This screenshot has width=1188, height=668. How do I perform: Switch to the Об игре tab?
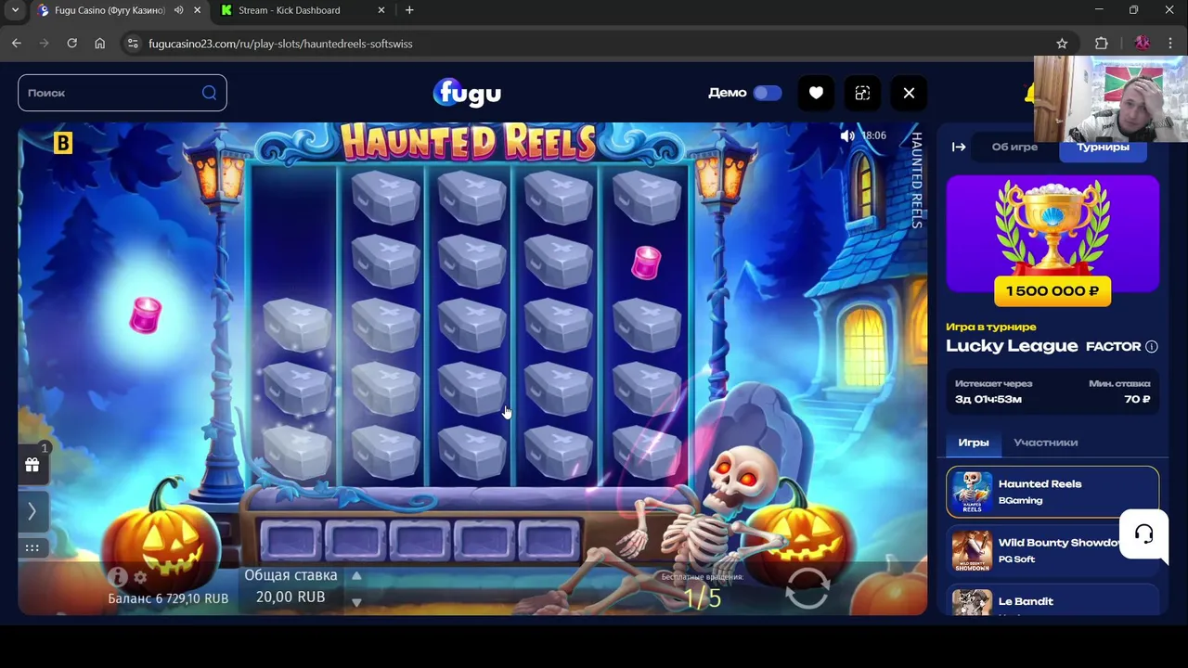point(1014,147)
